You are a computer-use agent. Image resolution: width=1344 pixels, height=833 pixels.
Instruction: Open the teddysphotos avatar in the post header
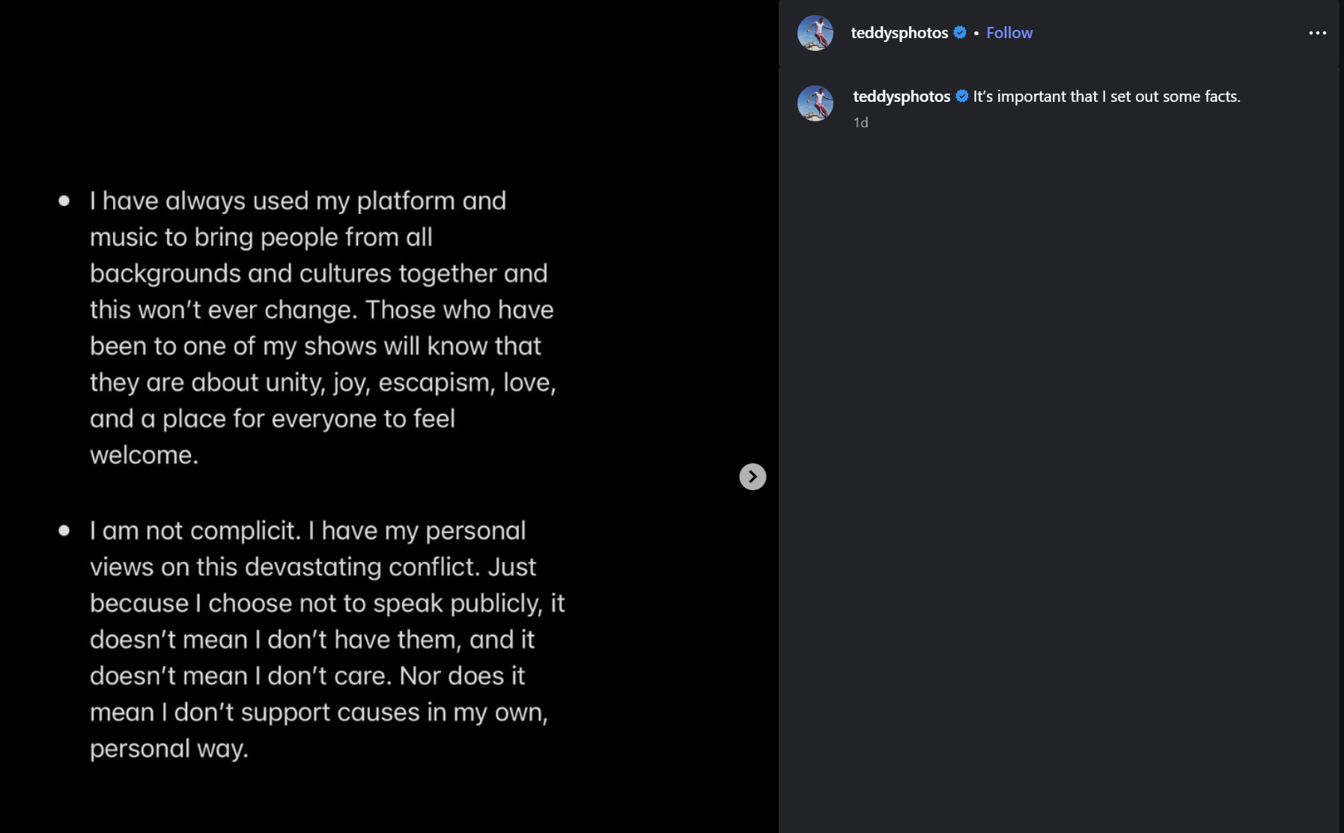click(815, 33)
